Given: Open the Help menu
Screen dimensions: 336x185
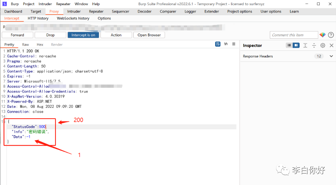Looking at the screenshot, I should pyautogui.click(x=96, y=4).
